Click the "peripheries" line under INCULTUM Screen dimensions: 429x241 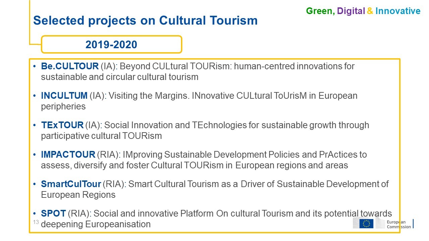tap(63, 106)
